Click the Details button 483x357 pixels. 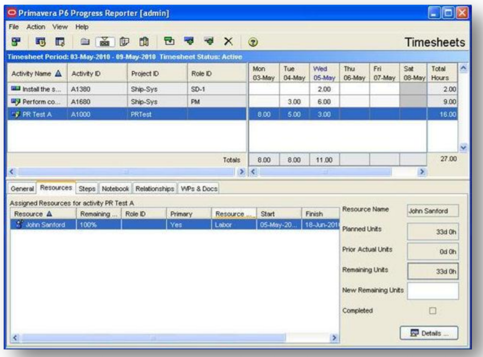click(x=429, y=333)
